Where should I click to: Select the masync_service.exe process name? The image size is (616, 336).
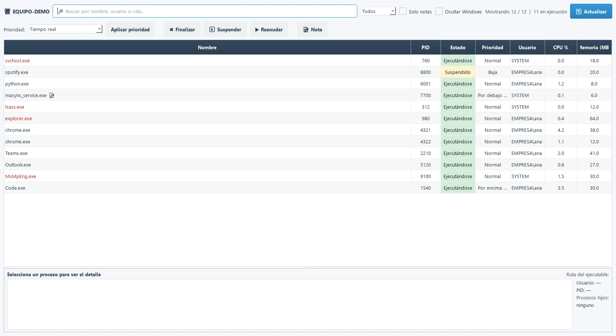pos(26,96)
